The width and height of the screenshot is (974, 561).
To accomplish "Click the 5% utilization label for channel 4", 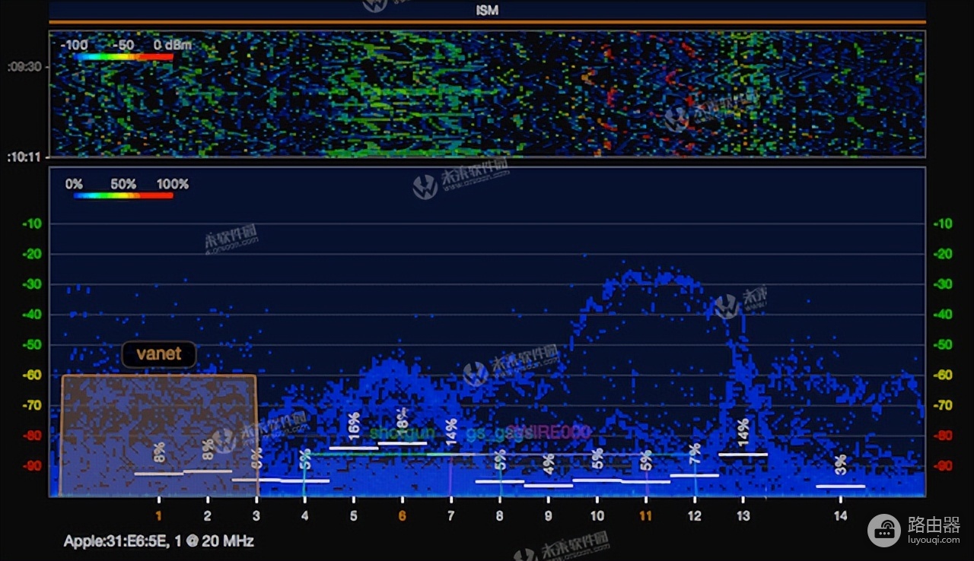I will point(305,460).
